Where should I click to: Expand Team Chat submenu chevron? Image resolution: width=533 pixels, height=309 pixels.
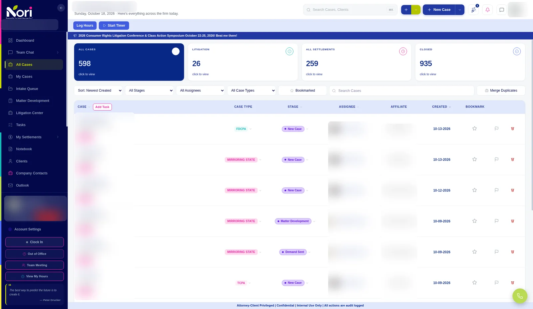pyautogui.click(x=58, y=53)
